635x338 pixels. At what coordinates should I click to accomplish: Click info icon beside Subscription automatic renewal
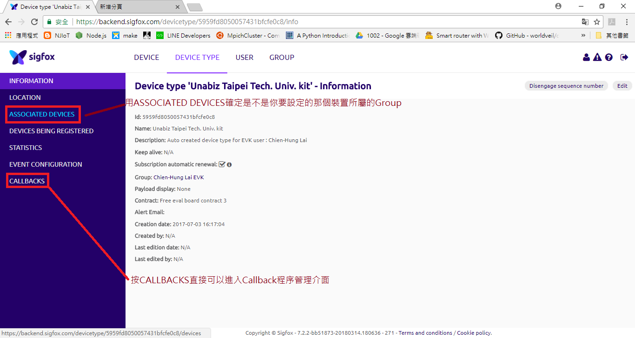tap(229, 164)
